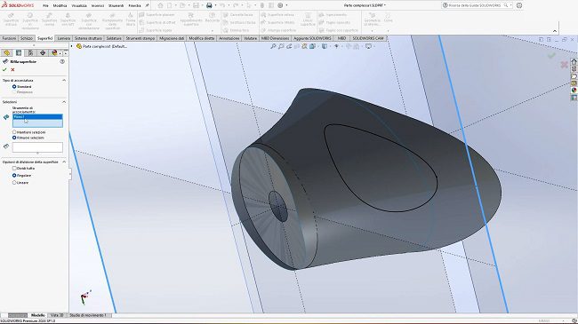Click the Zoom to area icon

281,46
